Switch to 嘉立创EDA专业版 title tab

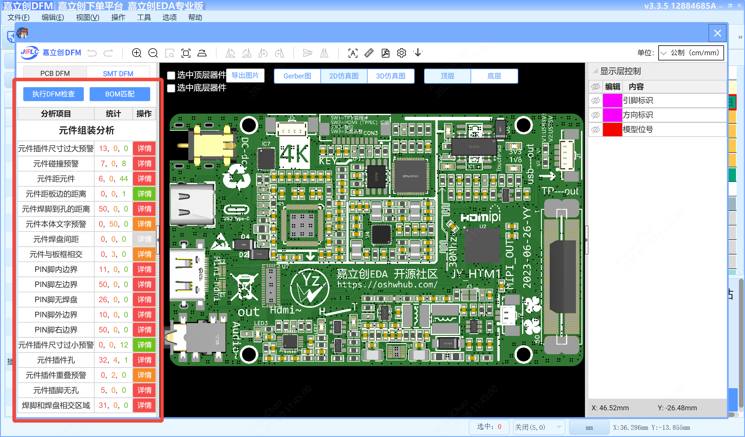pyautogui.click(x=166, y=6)
